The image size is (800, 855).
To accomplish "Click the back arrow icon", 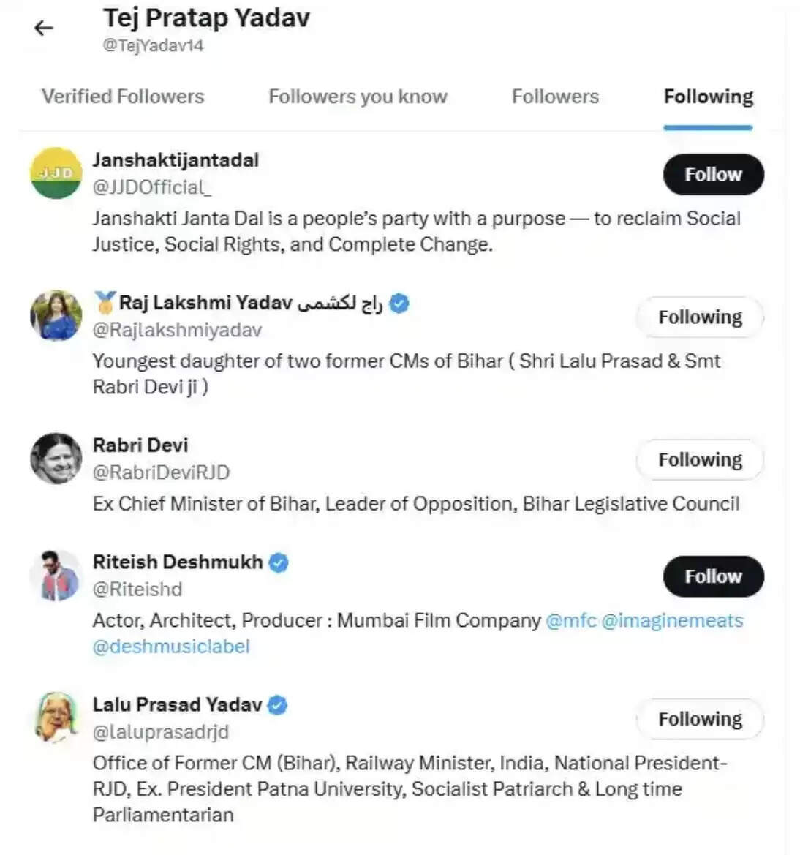I will [44, 29].
